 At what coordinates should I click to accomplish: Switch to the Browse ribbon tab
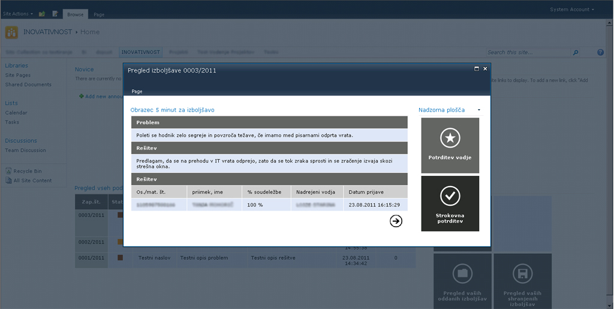click(76, 14)
